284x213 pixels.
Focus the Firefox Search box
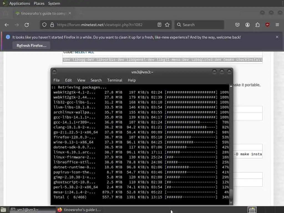(x=199, y=25)
